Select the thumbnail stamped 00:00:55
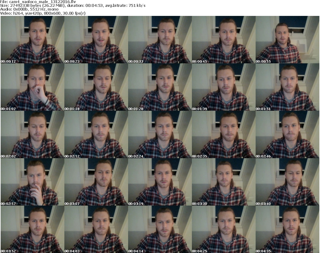320x253 pixels. 287,40
